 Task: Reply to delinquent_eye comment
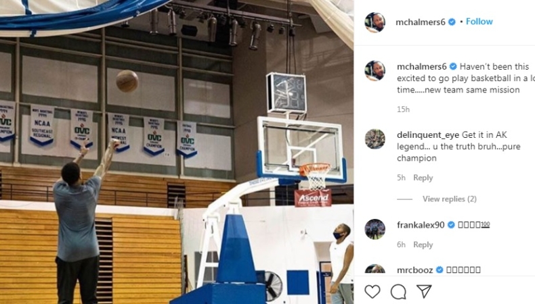tap(423, 178)
